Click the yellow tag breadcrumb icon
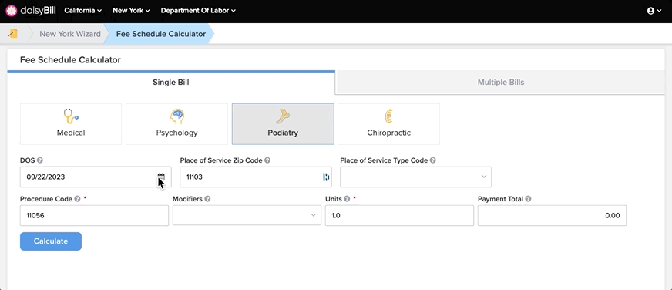The image size is (672, 290). (13, 33)
